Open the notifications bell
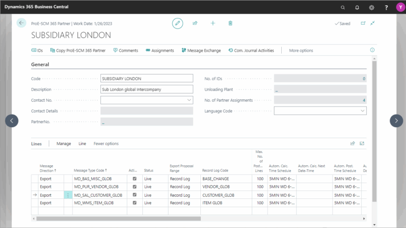 tap(357, 7)
